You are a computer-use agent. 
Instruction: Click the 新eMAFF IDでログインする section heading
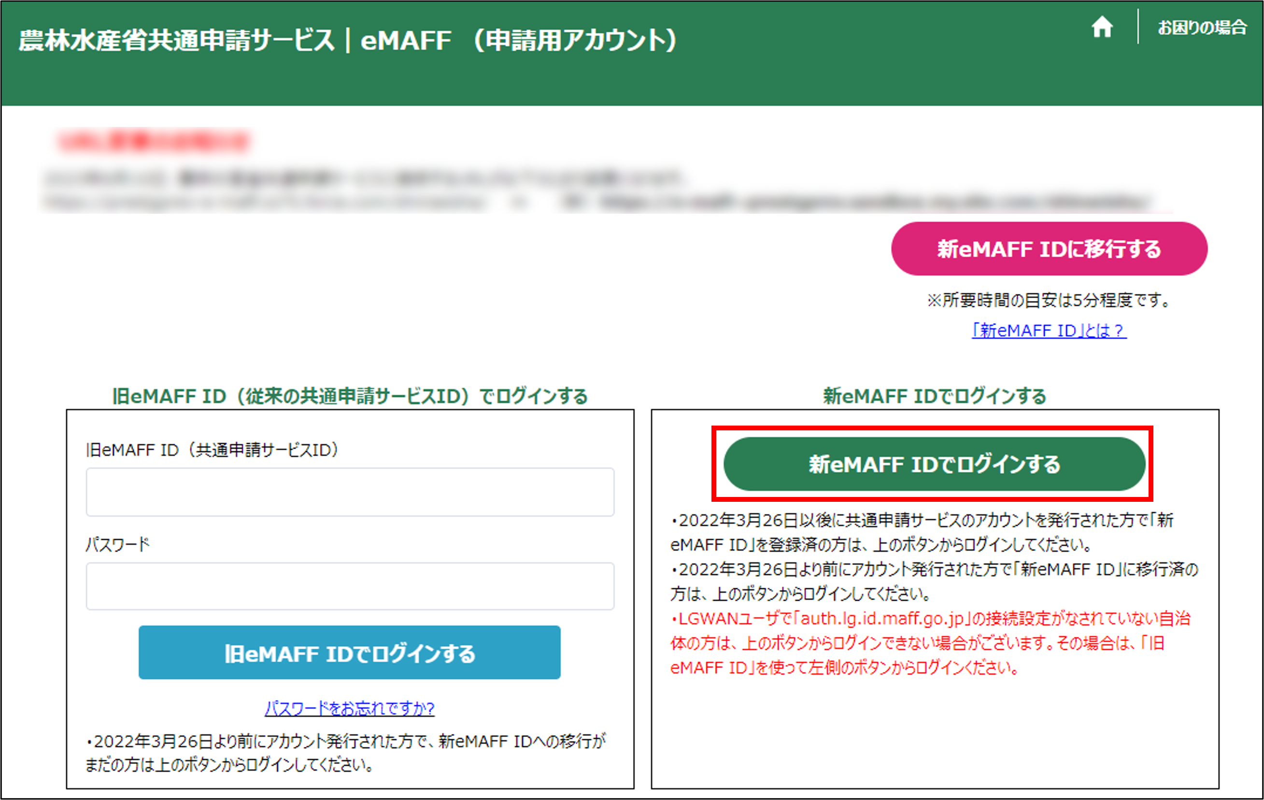(x=933, y=397)
